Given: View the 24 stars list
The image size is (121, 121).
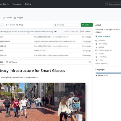Looking at the screenshot, I should pyautogui.click(x=101, y=53).
